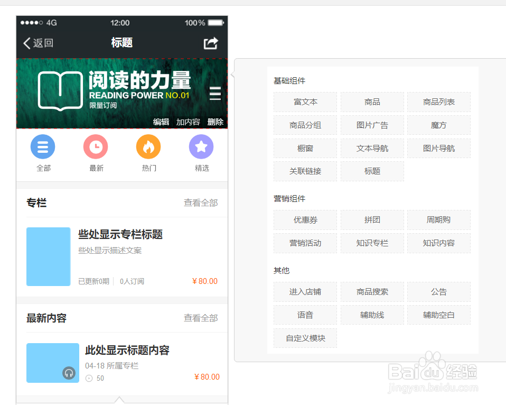
Task: Click 加内容 on the banner
Action: click(188, 122)
